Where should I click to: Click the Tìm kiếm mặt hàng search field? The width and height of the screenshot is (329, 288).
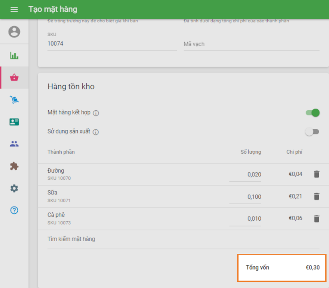(x=183, y=239)
